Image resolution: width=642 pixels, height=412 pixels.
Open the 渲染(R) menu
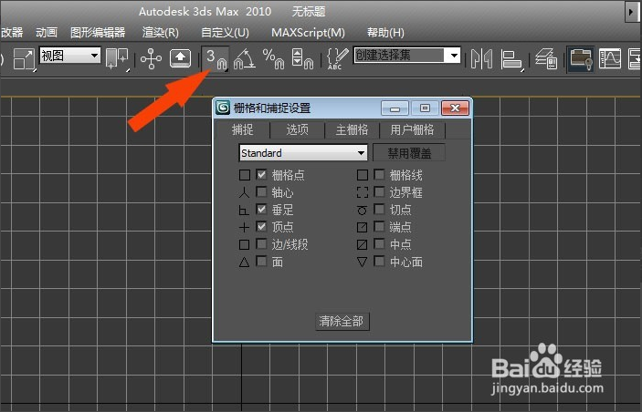(x=161, y=32)
